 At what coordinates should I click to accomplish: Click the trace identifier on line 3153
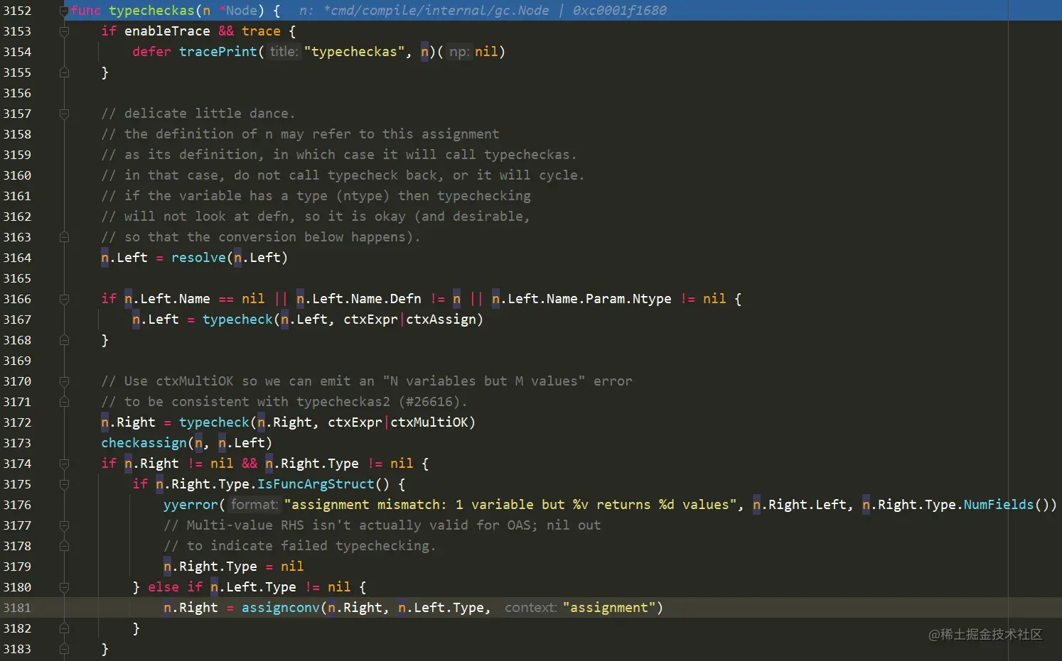click(261, 31)
